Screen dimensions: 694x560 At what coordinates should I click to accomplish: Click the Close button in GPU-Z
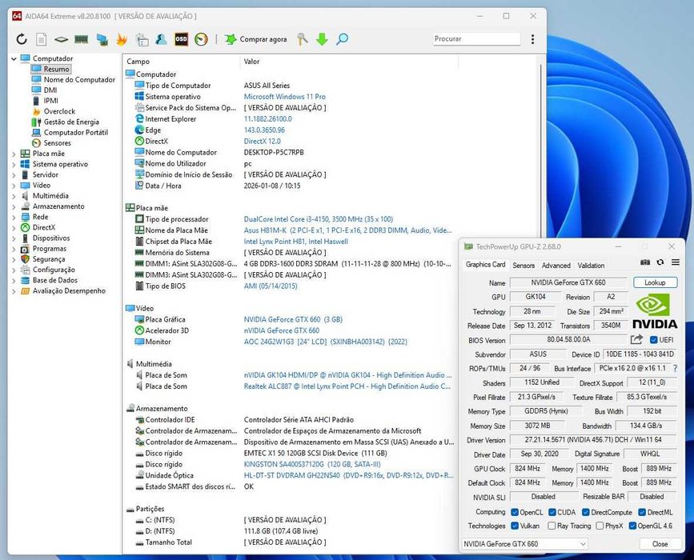tap(660, 544)
